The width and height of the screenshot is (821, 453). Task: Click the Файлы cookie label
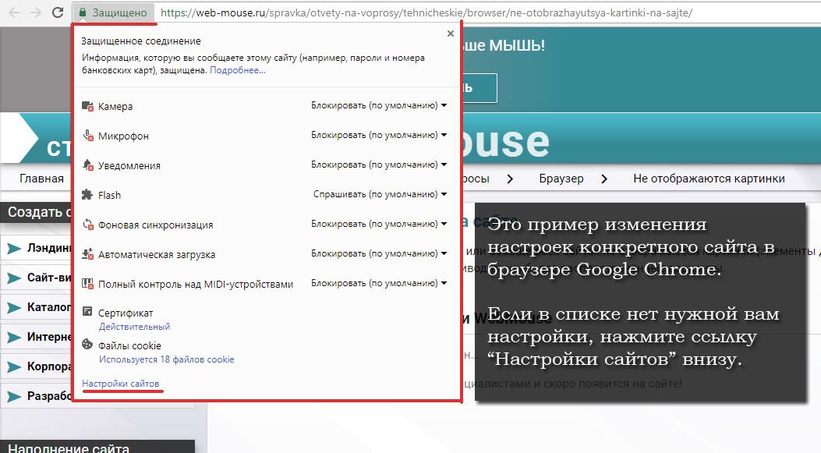[x=130, y=345]
